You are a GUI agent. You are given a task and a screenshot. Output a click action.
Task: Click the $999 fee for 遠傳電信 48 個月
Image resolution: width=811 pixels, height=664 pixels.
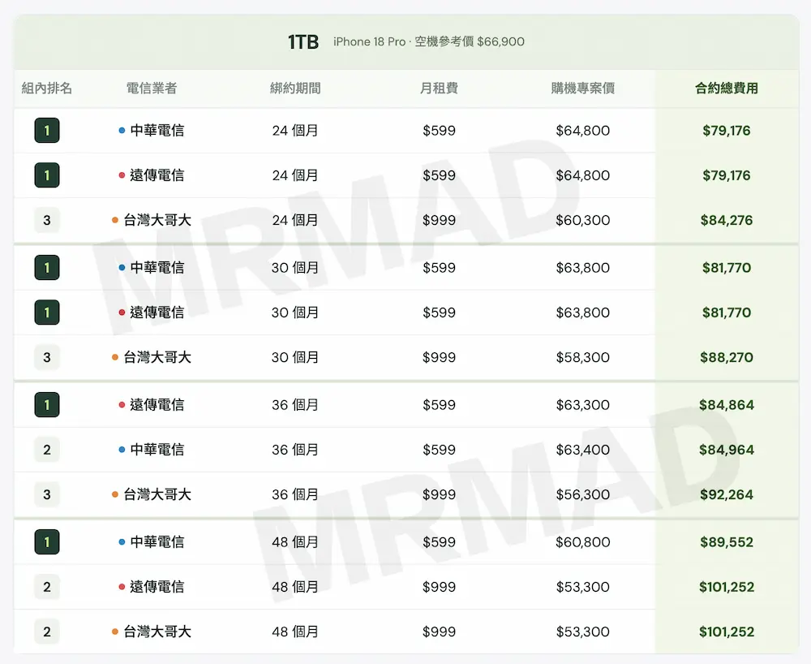pyautogui.click(x=439, y=587)
